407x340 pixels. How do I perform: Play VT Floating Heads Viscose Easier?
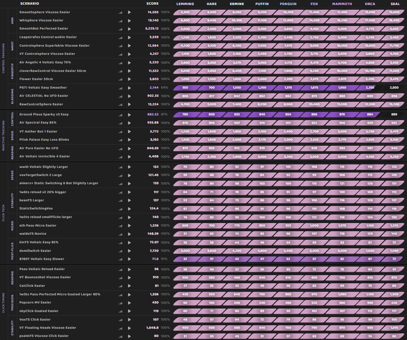[x=129, y=328]
